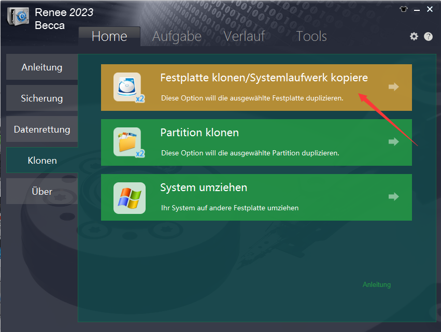Choose the System umziehen option
This screenshot has width=441, height=332.
coord(257,197)
